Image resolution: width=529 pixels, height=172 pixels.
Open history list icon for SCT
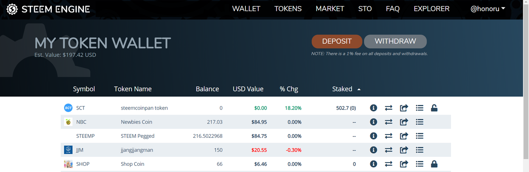(419, 108)
